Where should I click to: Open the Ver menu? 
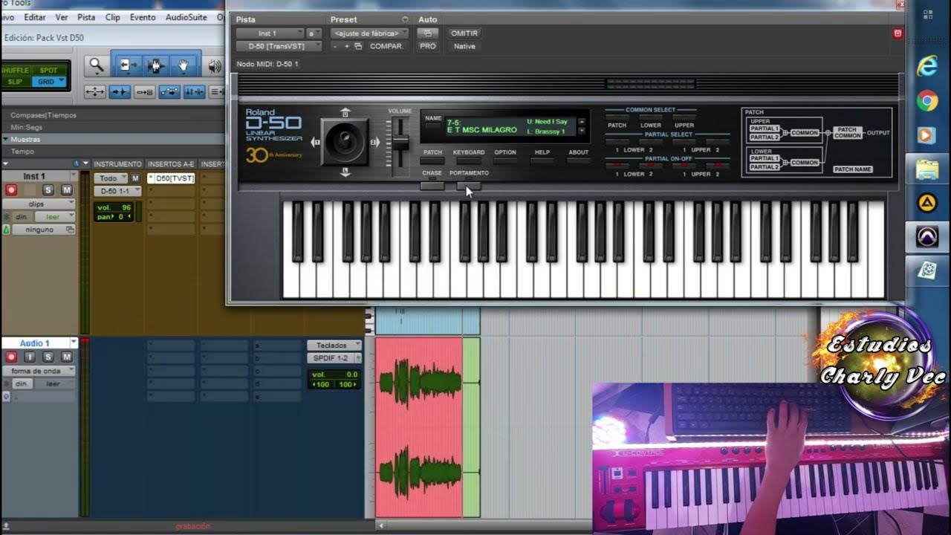tap(62, 16)
